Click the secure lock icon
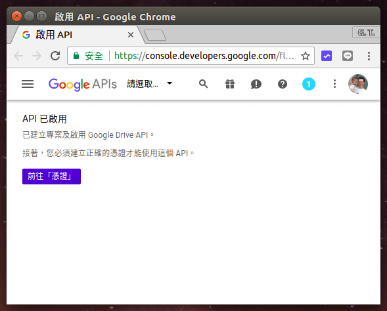The height and width of the screenshot is (311, 387). click(x=76, y=56)
